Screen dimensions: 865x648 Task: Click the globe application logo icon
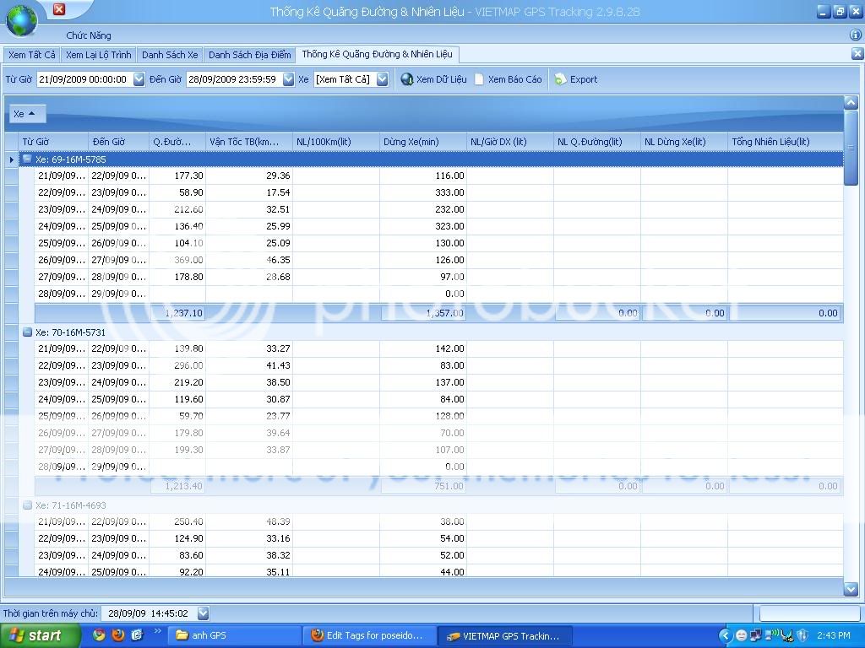21,19
